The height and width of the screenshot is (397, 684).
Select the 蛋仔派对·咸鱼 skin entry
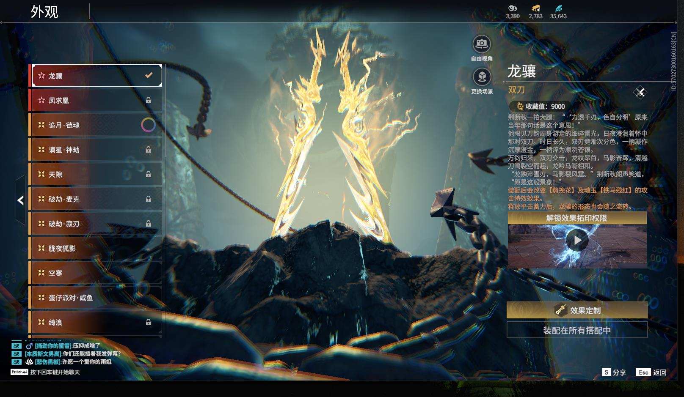pos(95,298)
